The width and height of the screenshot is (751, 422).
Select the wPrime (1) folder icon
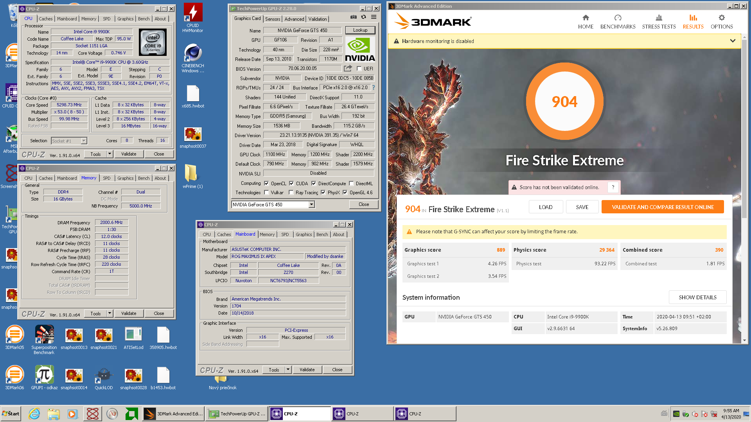point(193,176)
